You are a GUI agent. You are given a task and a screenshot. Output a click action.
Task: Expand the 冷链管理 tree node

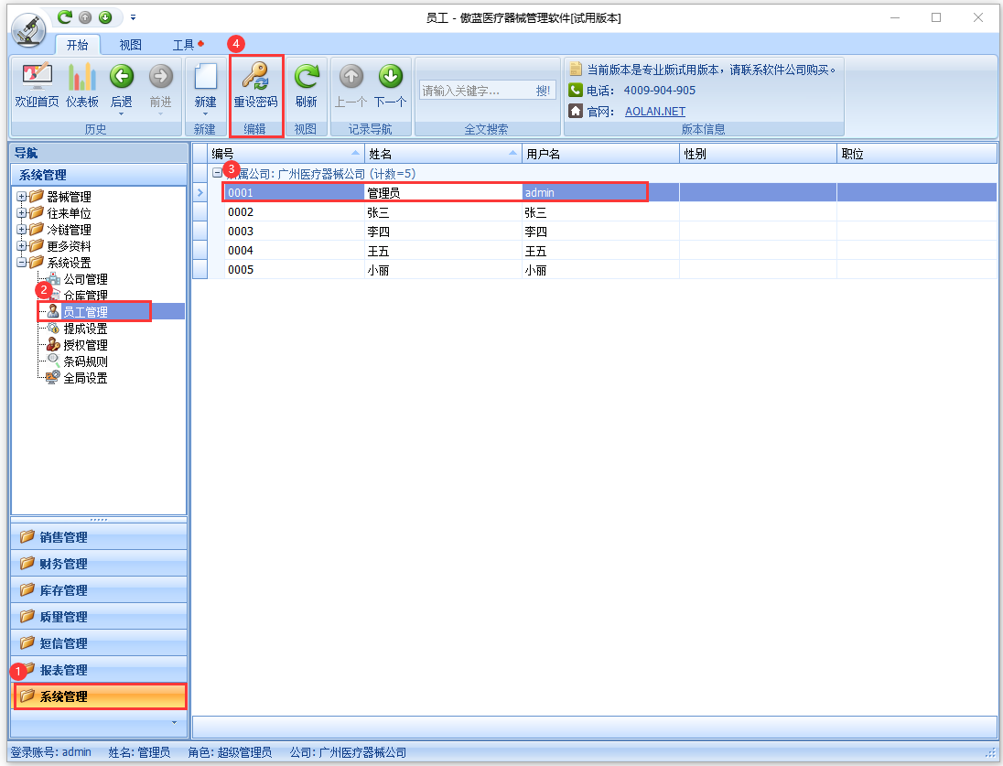[21, 230]
